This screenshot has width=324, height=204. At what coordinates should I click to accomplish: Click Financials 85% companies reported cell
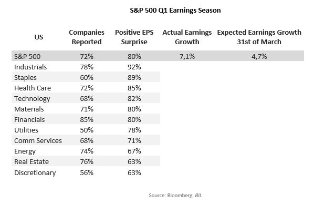(x=87, y=119)
